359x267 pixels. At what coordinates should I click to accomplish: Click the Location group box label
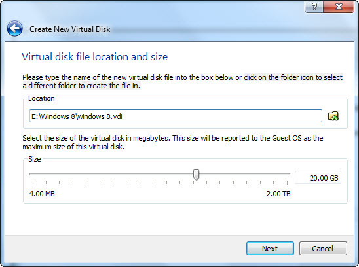coord(41,98)
